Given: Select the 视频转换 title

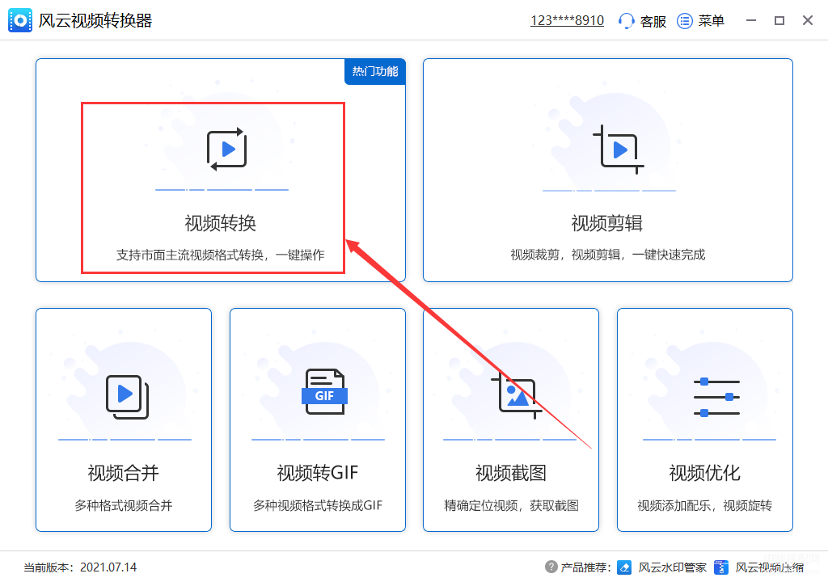Looking at the screenshot, I should click(221, 223).
